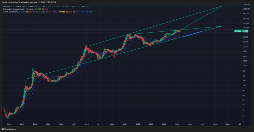Viewport: 254px width, 132px height.
Task: Click the 2015 label on time axis
Action: pos(48,124)
